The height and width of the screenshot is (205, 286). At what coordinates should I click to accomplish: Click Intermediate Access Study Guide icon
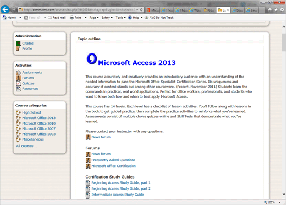(88, 195)
